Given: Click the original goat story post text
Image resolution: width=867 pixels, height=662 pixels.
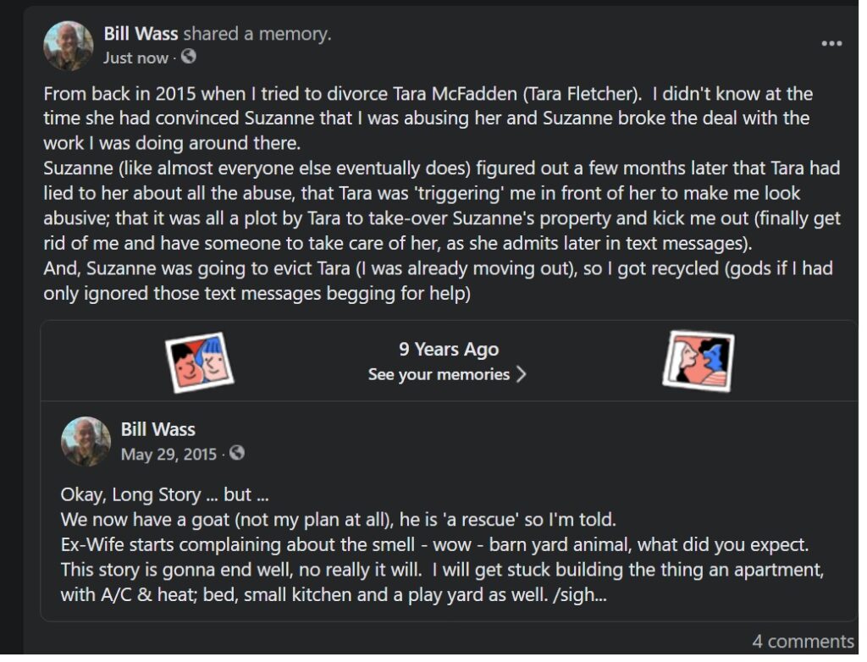Looking at the screenshot, I should coord(442,545).
